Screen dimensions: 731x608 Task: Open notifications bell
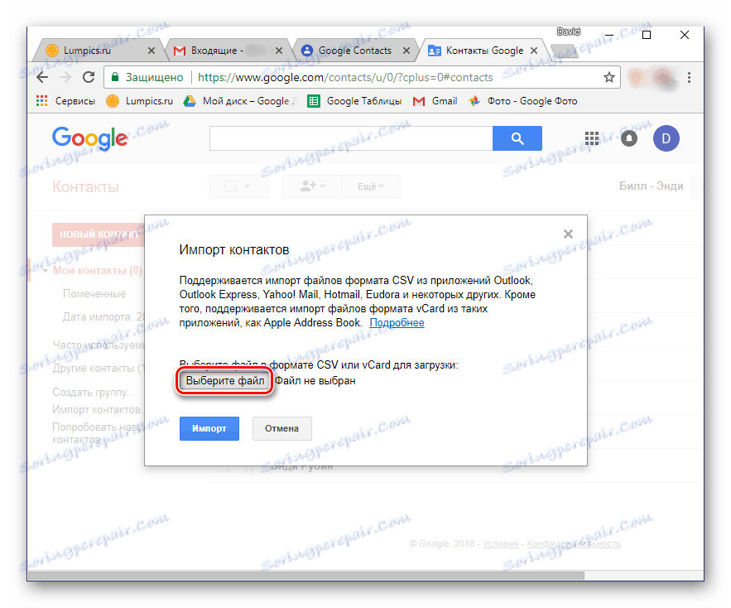click(x=629, y=138)
